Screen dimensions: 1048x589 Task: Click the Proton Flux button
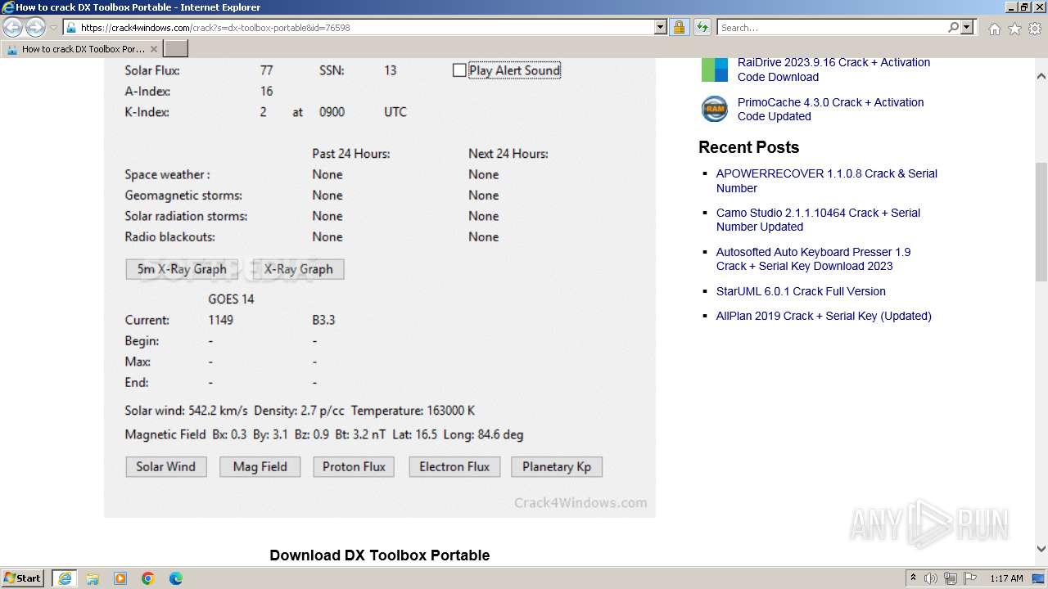354,467
